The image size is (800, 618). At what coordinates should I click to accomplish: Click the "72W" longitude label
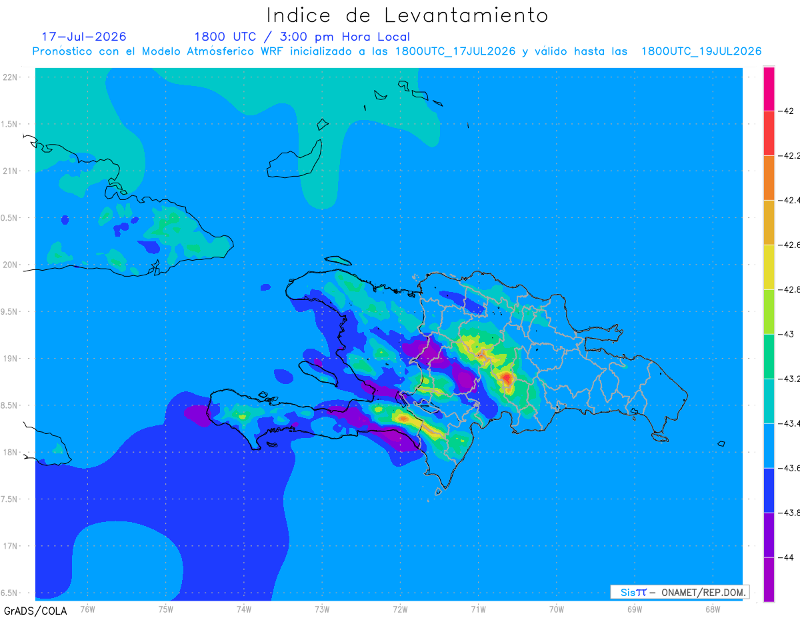tap(400, 609)
